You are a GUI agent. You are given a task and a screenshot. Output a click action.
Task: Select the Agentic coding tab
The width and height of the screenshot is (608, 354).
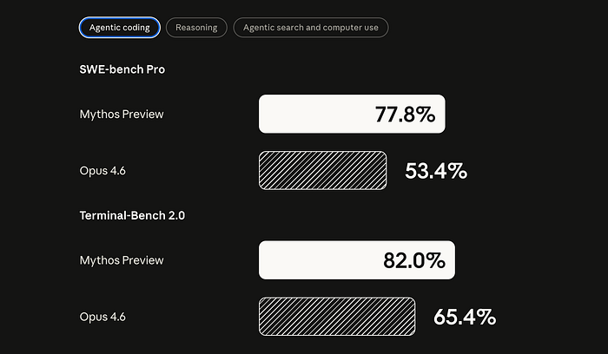click(x=119, y=28)
